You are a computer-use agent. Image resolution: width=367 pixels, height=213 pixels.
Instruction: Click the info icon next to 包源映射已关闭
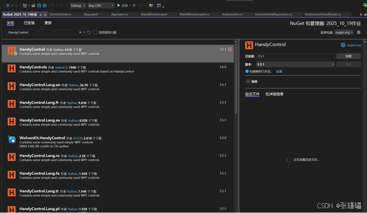(x=247, y=71)
